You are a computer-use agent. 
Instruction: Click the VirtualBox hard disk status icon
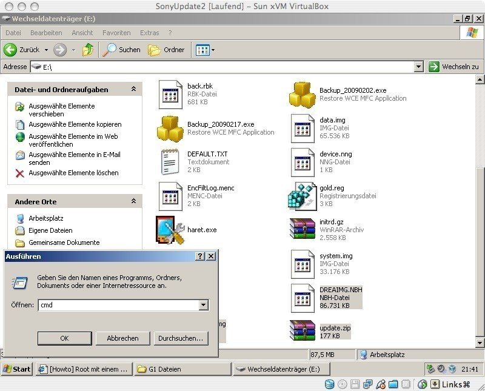pyautogui.click(x=330, y=384)
